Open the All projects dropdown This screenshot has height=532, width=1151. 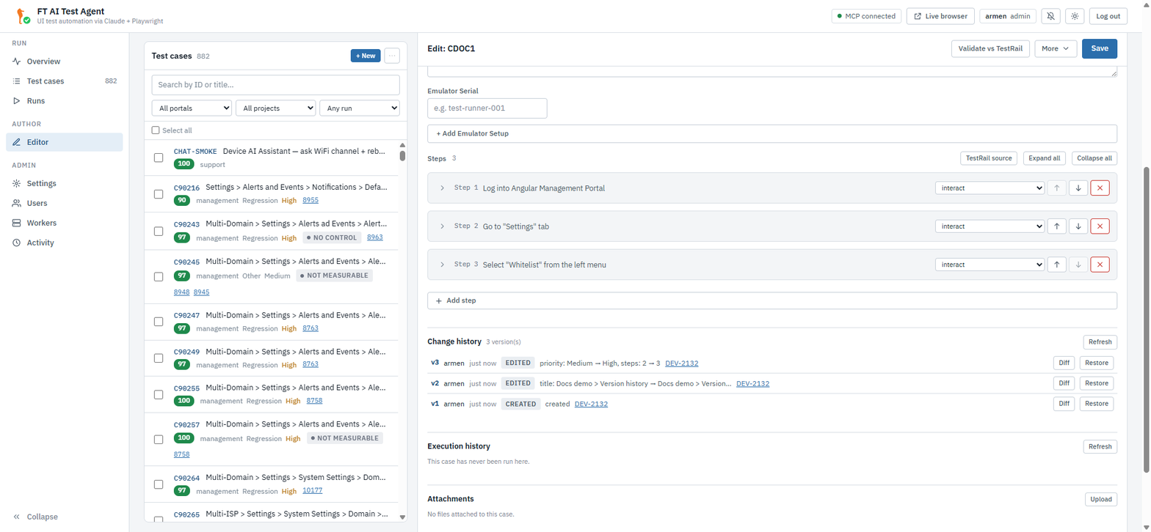tap(276, 108)
